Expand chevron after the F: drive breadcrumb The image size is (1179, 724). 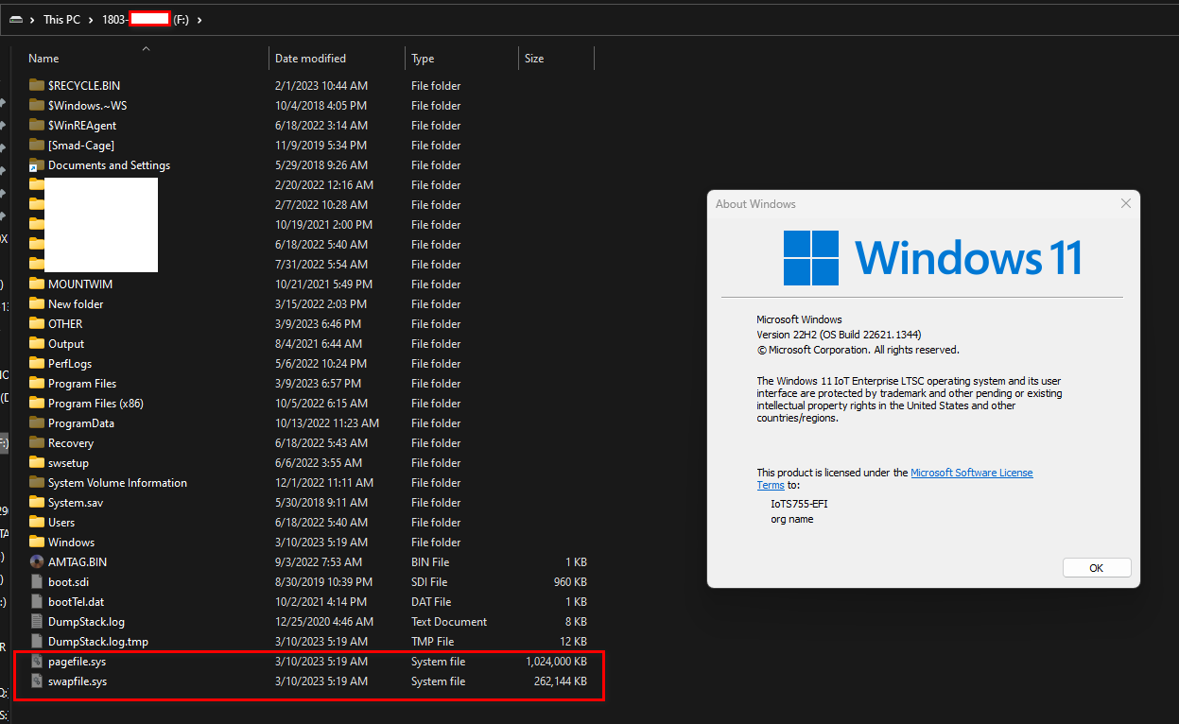tap(200, 19)
